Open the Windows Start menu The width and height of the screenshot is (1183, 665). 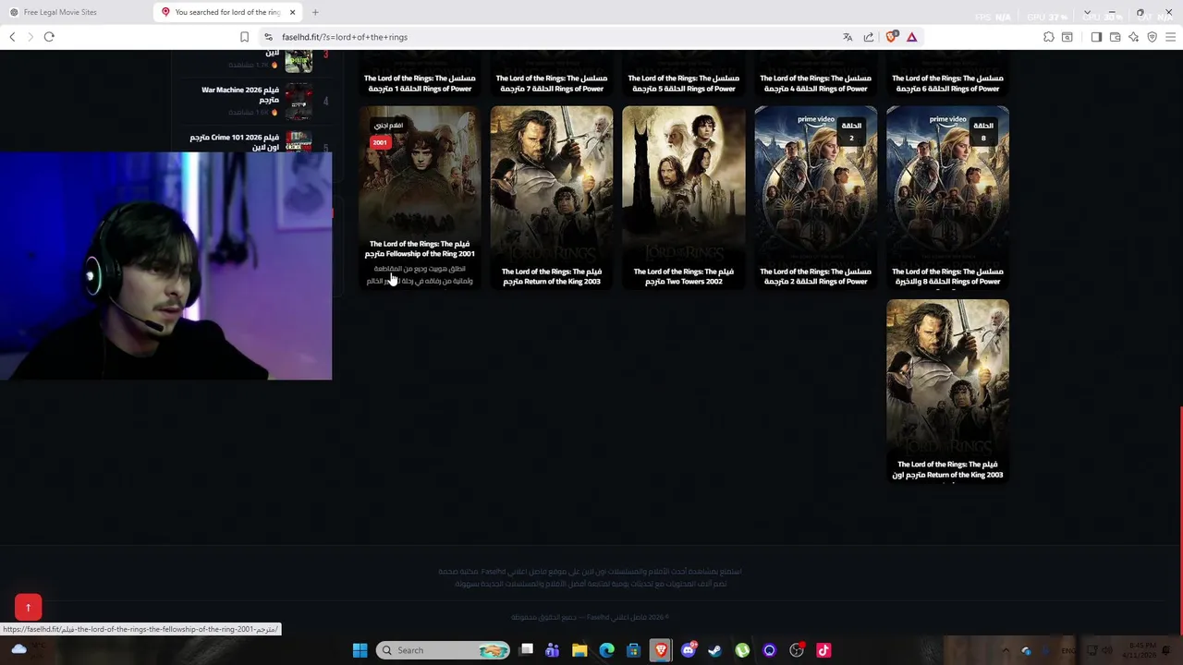point(360,650)
